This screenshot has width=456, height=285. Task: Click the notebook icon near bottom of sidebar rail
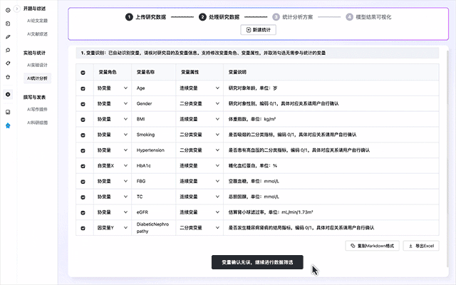[8, 112]
